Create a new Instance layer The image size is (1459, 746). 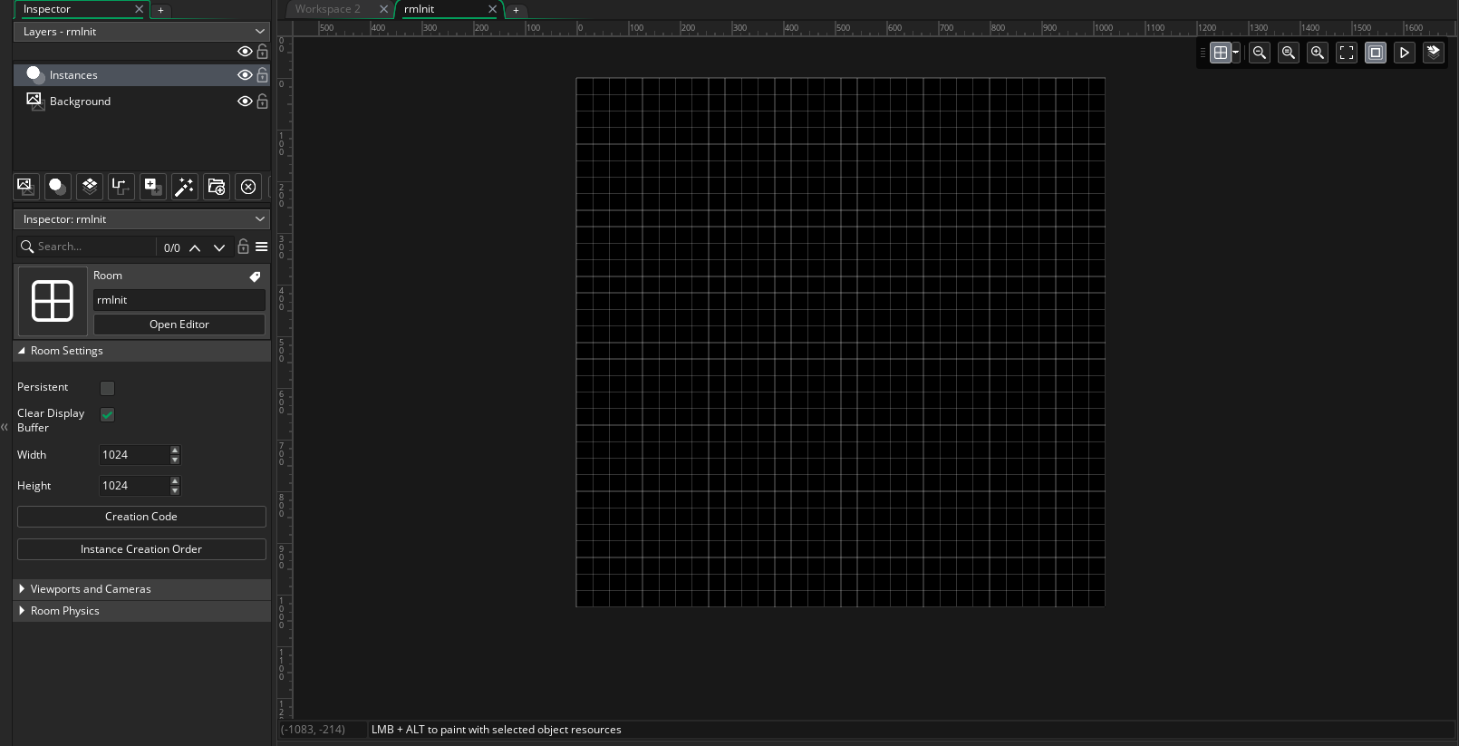click(x=57, y=187)
